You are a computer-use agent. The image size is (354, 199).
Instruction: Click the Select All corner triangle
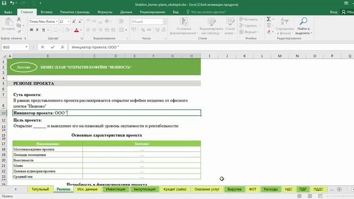(4, 56)
